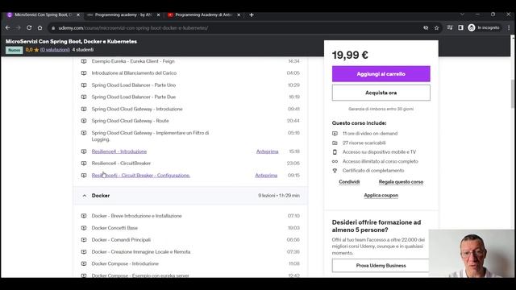Reload the Udemy page

click(29, 28)
